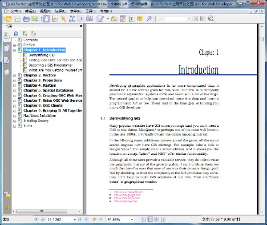The width and height of the screenshot is (267, 225).
Task: Open footnote link http://maps.yahoo.com
Action: [x=127, y=198]
